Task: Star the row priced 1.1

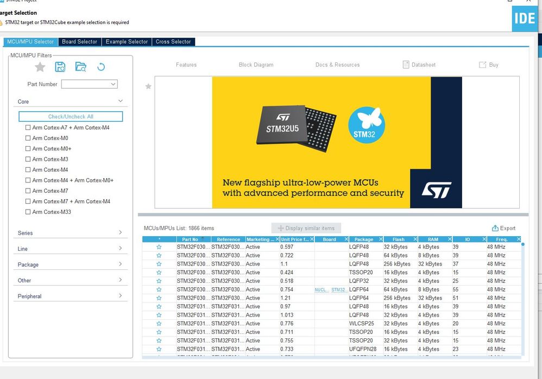Action: (x=159, y=264)
